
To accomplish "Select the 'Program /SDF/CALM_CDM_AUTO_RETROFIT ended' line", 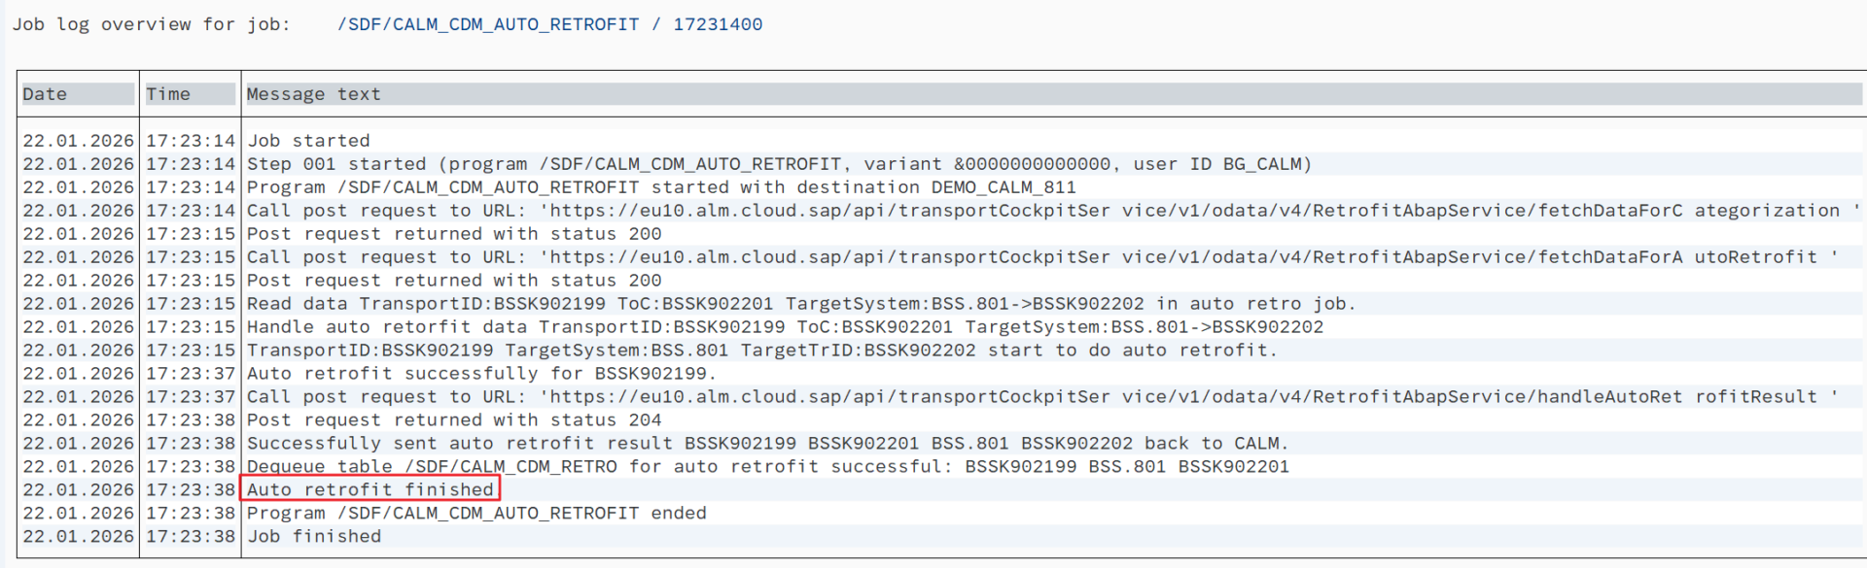I will 476,514.
